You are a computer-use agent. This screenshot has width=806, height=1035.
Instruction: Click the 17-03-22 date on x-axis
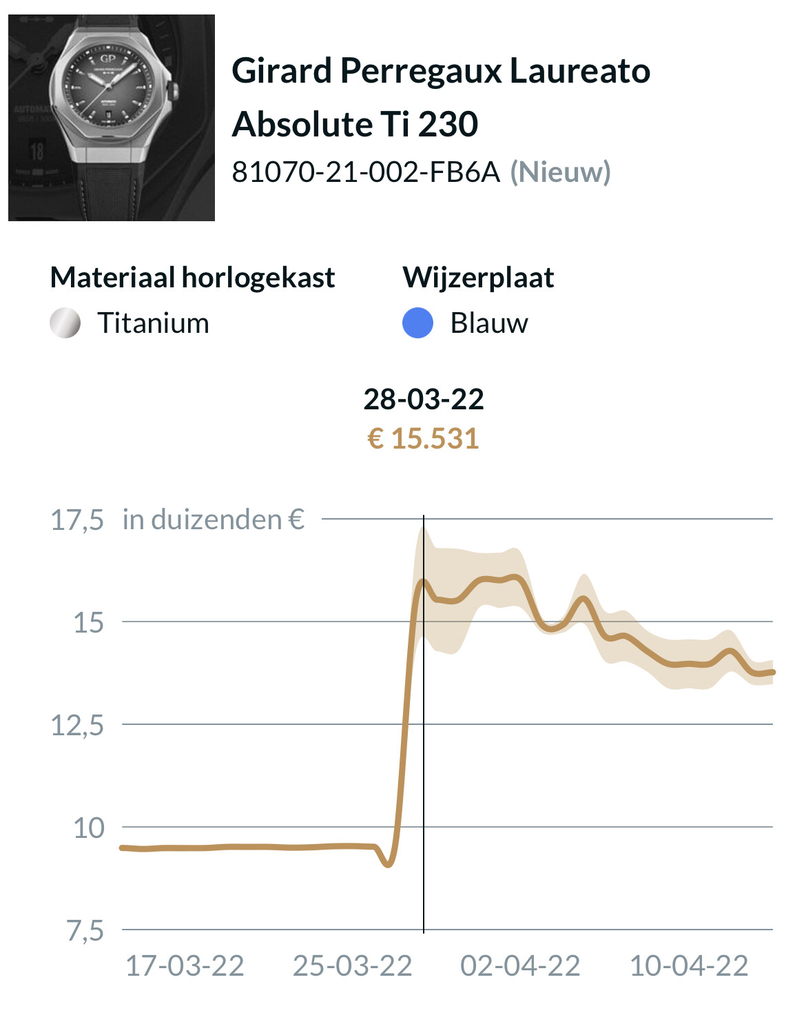click(x=185, y=966)
